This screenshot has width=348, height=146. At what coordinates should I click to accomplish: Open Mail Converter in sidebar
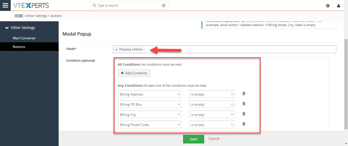(24, 38)
